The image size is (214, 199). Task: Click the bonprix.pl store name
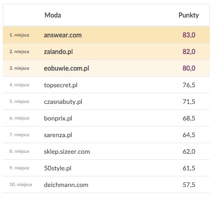coord(58,118)
